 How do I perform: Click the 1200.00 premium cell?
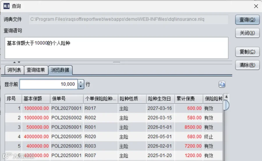point(189,155)
